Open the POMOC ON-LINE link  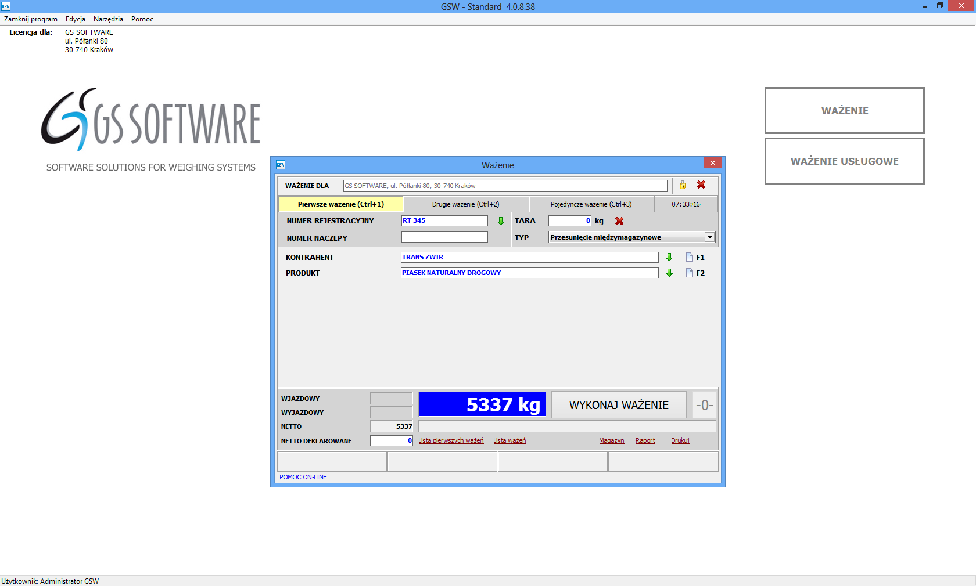pos(303,477)
